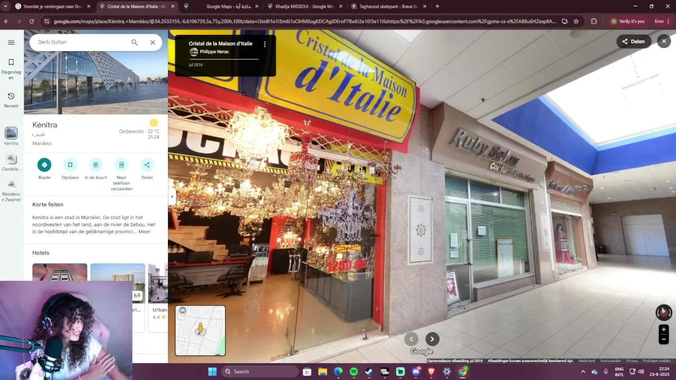Click the address bar URL

pyautogui.click(x=304, y=21)
